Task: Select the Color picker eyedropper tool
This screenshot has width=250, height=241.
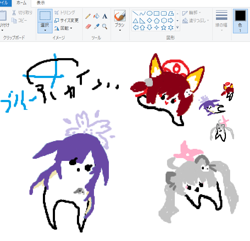Action: point(96,27)
